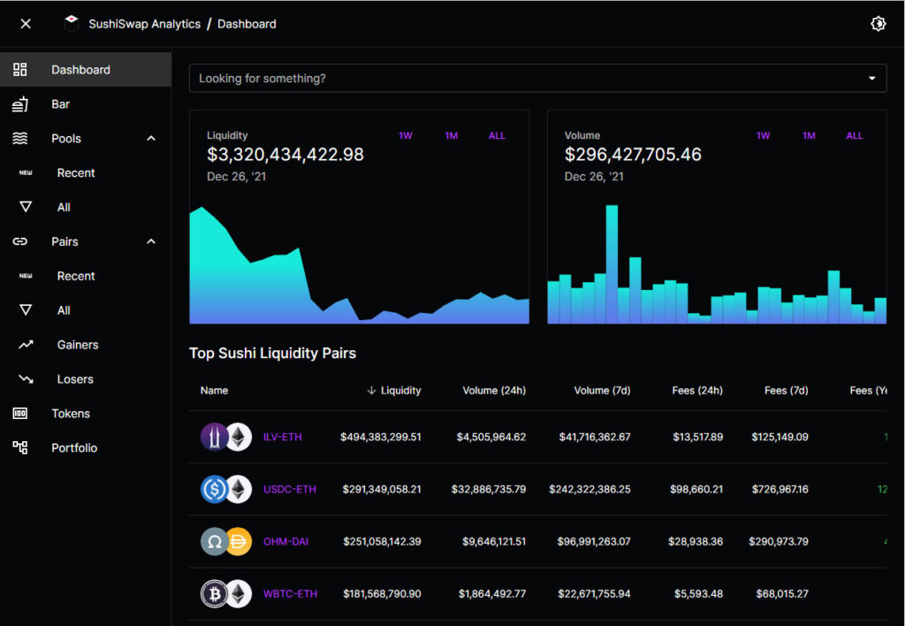Open the Losers page
905x626 pixels.
pyautogui.click(x=86, y=378)
